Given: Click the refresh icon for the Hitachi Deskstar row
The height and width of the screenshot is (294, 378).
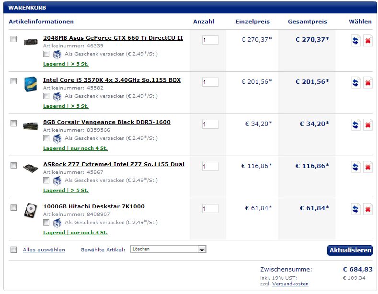Looking at the screenshot, I should click(x=355, y=209).
